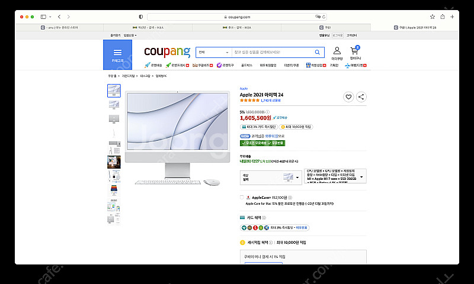Click the coupang.com address bar

click(x=236, y=17)
